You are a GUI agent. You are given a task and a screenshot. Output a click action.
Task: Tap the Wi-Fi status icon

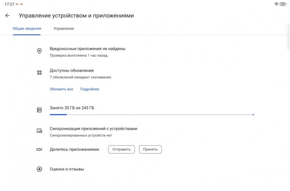pos(276,4)
